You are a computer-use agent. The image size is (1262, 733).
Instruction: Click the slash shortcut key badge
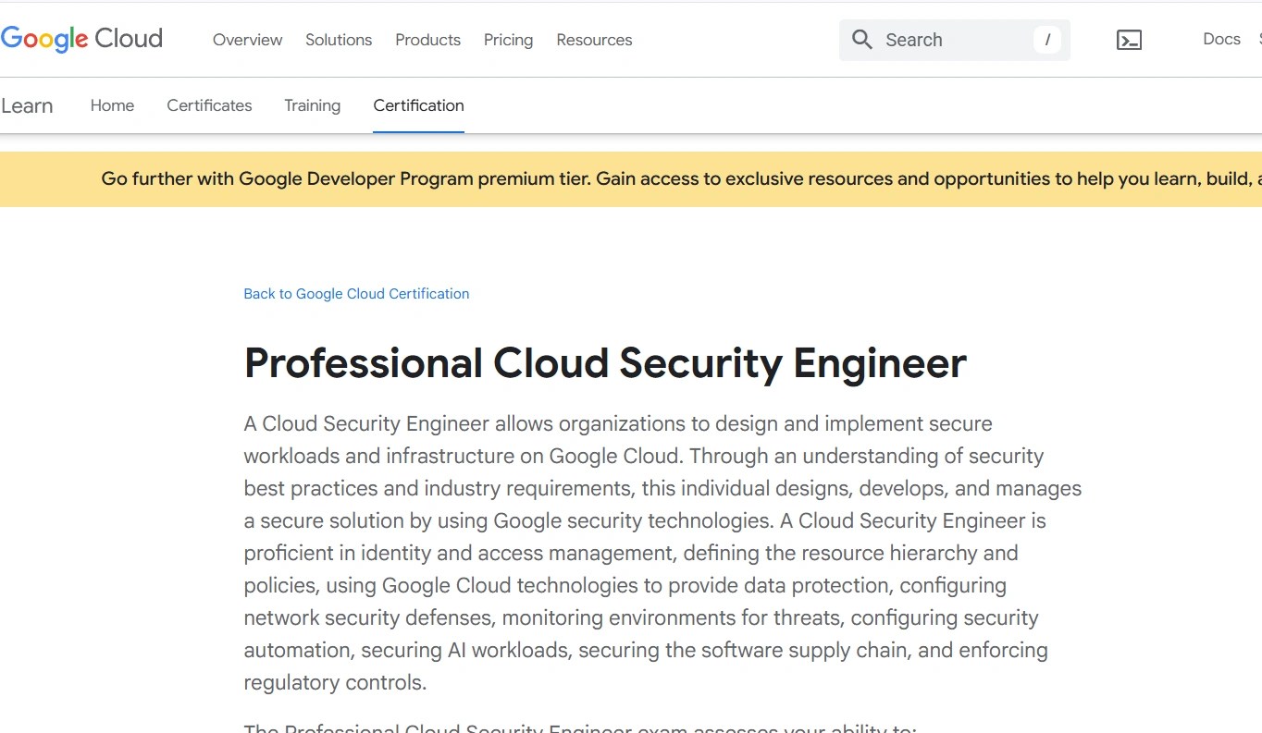[1047, 40]
